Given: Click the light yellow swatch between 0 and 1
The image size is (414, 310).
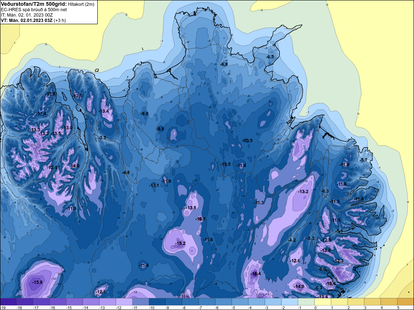Looking at the screenshot, I should (323, 302).
